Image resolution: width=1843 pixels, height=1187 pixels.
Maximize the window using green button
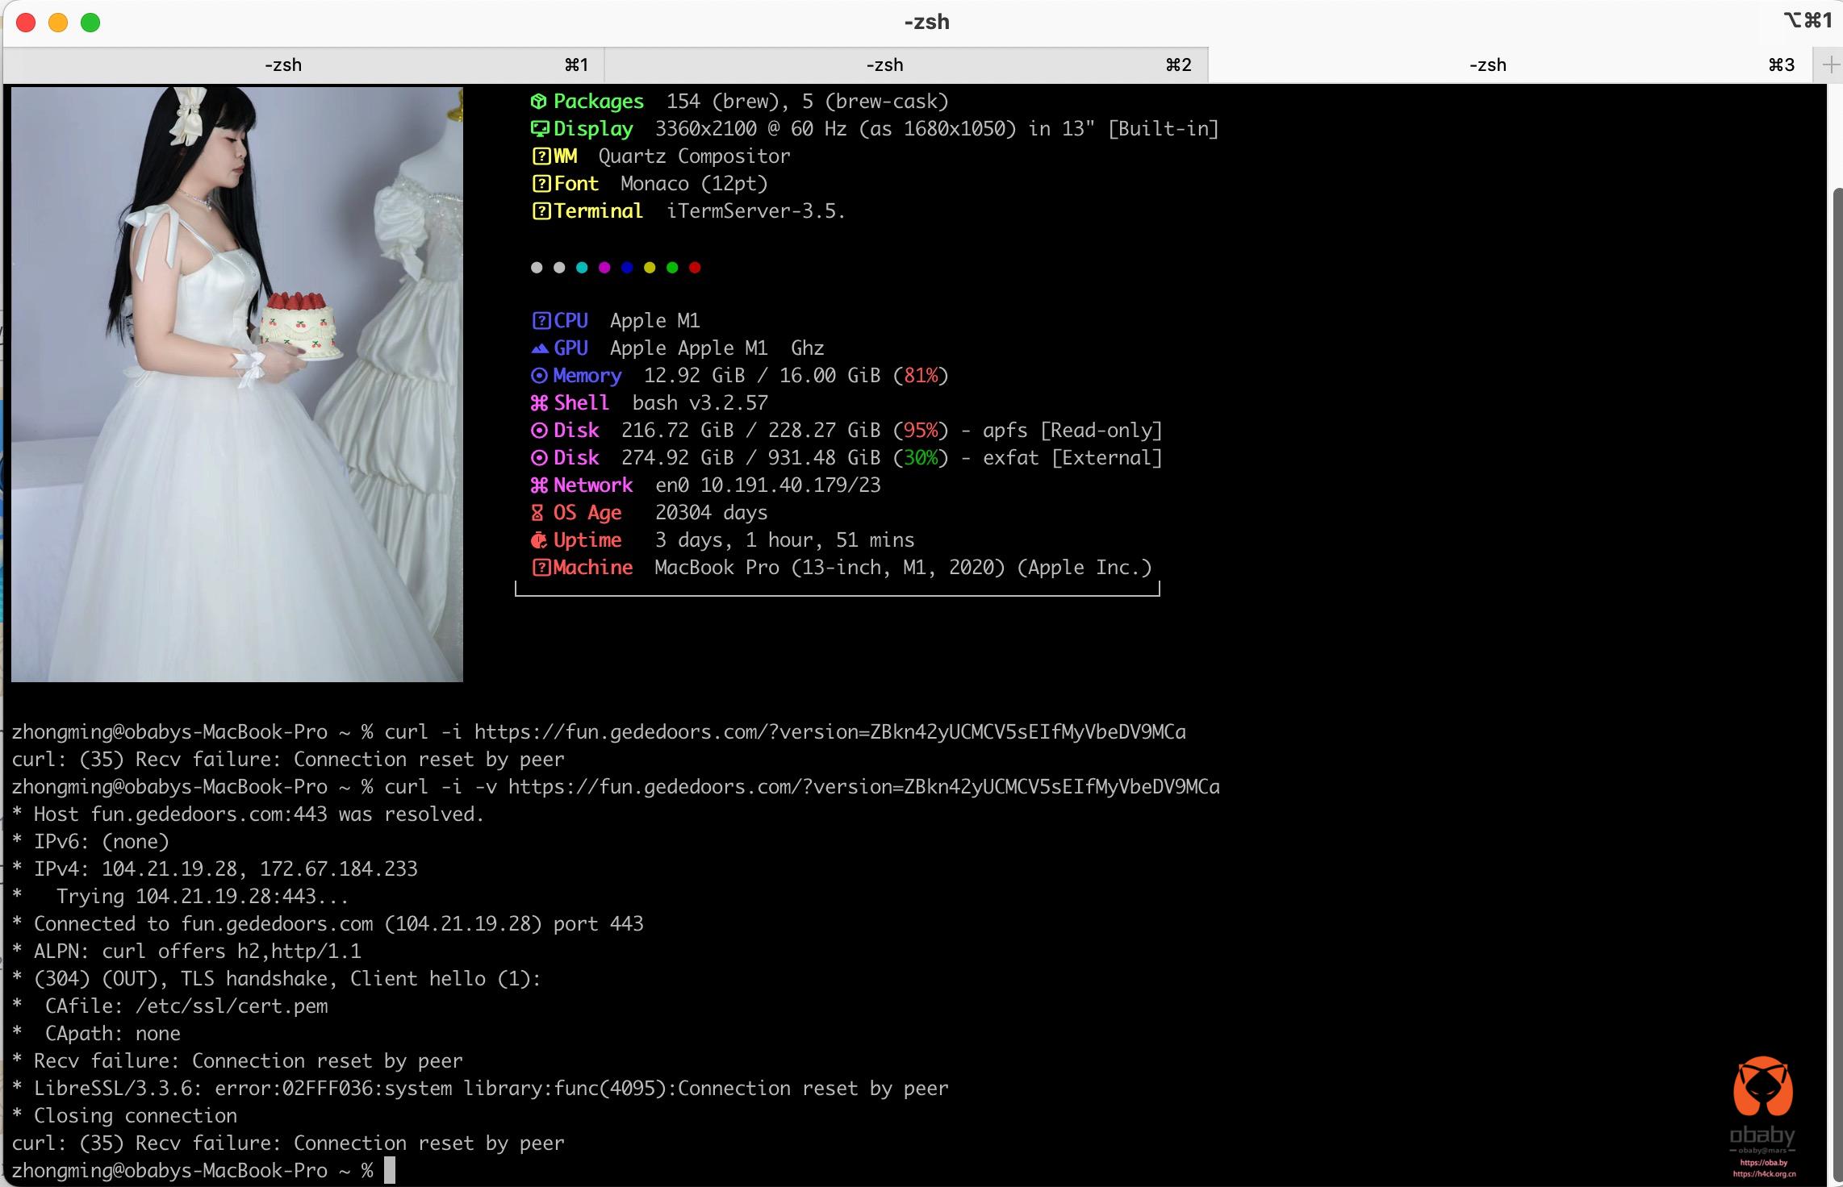click(x=90, y=23)
